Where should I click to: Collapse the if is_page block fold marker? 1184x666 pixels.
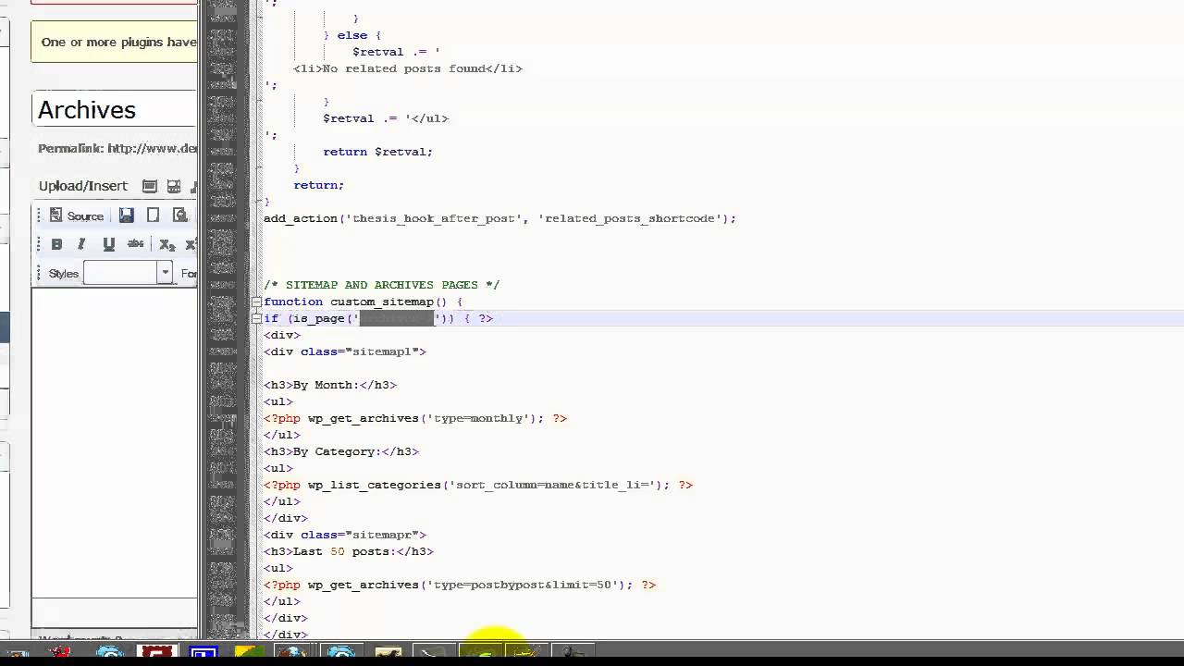[256, 318]
